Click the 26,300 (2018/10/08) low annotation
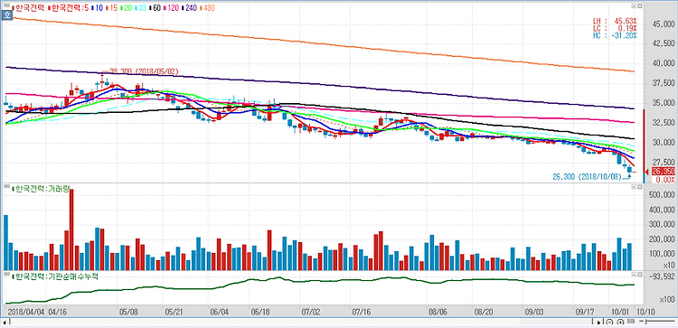Image resolution: width=678 pixels, height=328 pixels. click(x=588, y=177)
